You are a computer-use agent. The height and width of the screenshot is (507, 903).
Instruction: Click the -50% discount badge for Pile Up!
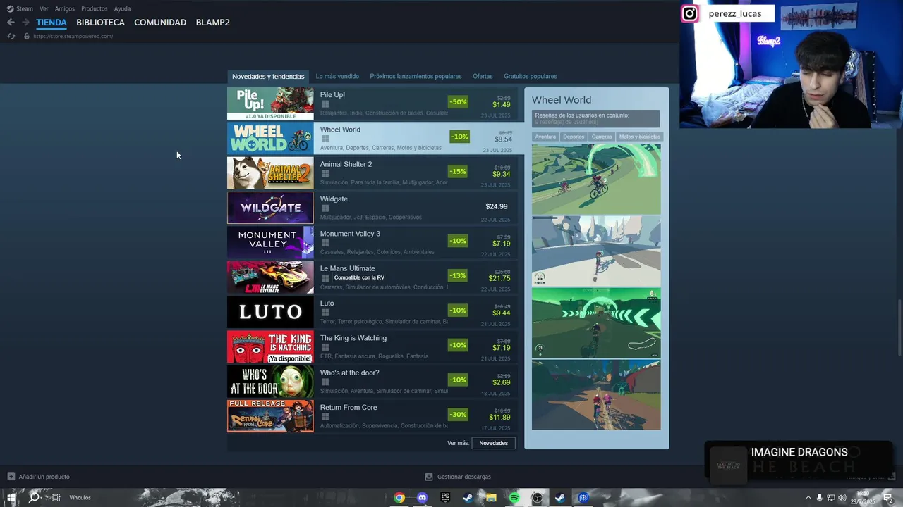pyautogui.click(x=458, y=101)
